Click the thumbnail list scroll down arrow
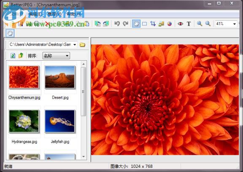Viewport: 243px width, 172px height. (x=84, y=157)
